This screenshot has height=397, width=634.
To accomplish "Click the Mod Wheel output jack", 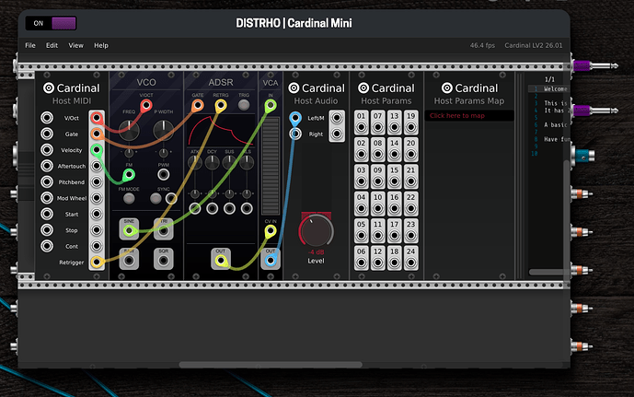I will pyautogui.click(x=96, y=198).
